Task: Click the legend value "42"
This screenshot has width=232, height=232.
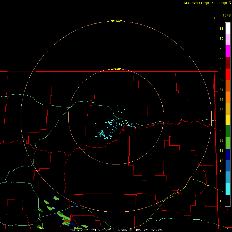Action: [221, 89]
